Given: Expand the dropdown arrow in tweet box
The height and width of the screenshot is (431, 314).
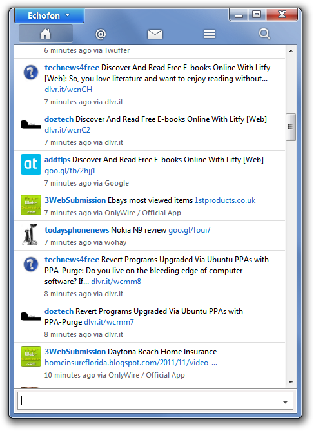Looking at the screenshot, I should click(285, 402).
